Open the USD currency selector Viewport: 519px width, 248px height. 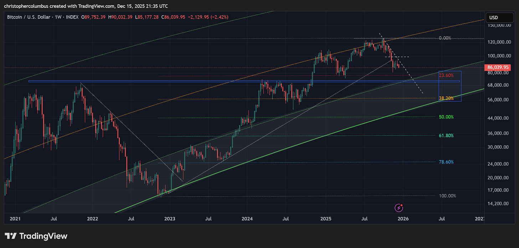click(499, 17)
